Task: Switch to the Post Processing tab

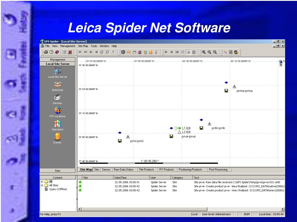Action: pos(218,169)
